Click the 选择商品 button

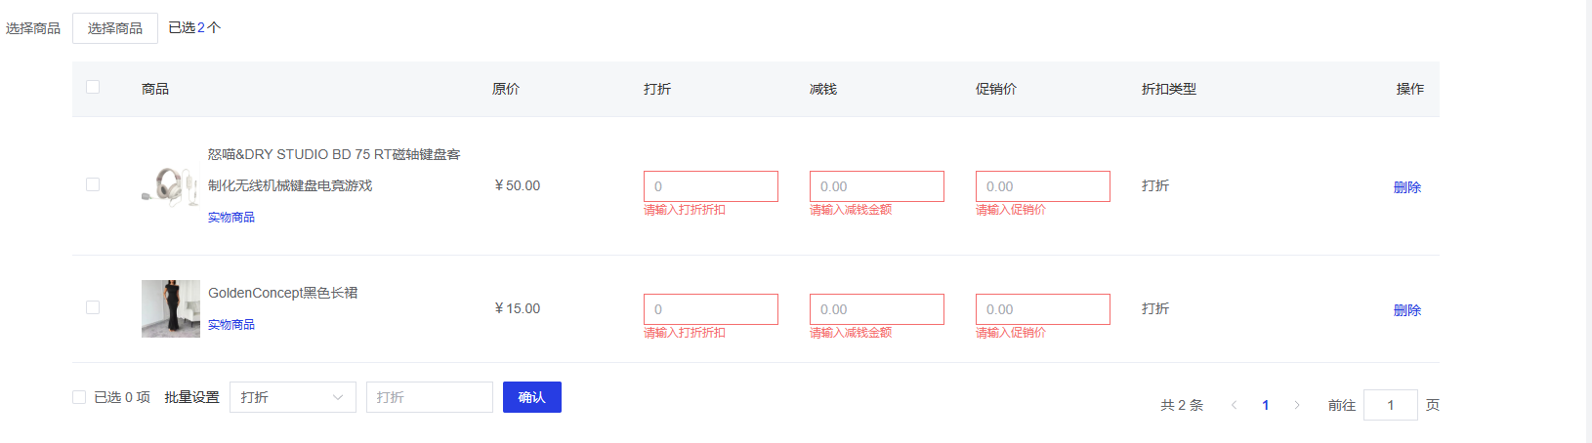[x=115, y=28]
